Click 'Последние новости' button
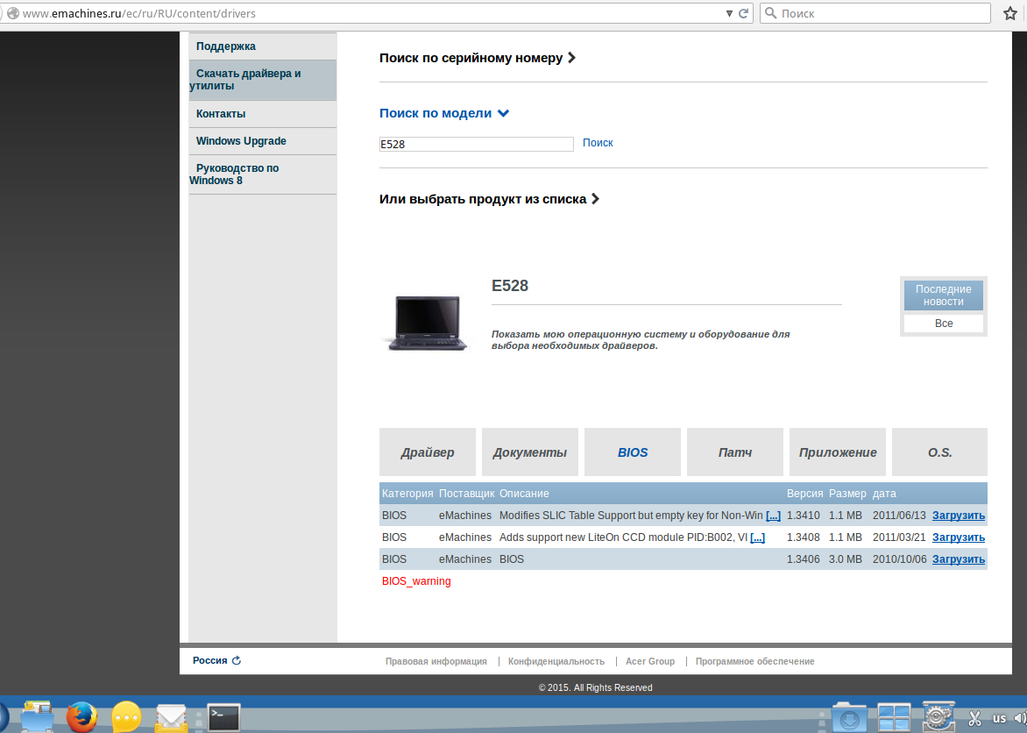Screen dimensions: 1027x733 click(943, 295)
